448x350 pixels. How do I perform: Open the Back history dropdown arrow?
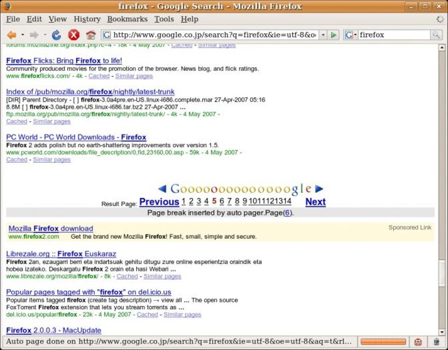coord(22,35)
